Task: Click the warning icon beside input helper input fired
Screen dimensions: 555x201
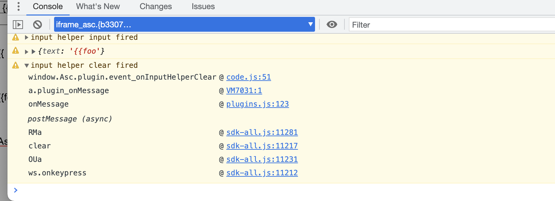Action: (x=16, y=37)
